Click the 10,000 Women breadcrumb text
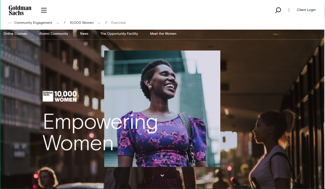The image size is (325, 189). (82, 23)
